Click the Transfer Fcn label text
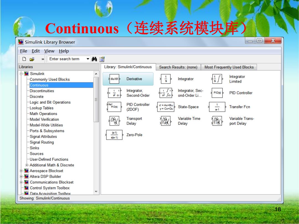This screenshot has width=299, height=224. (x=239, y=107)
